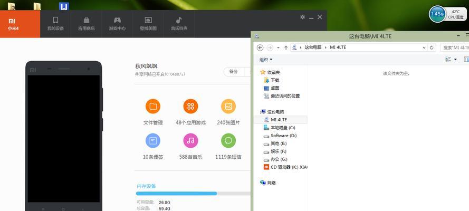Viewport: 469px width, 211px height.
Task: Open the 应用商店 tab
Action: [86, 24]
